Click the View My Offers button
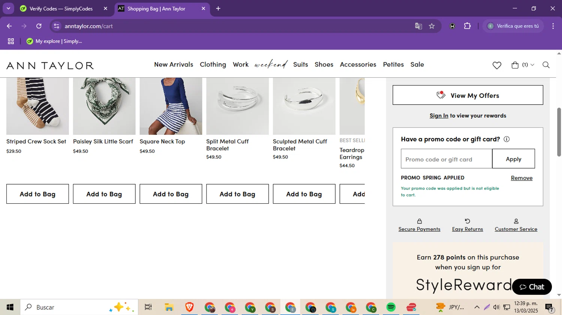 coord(468,95)
